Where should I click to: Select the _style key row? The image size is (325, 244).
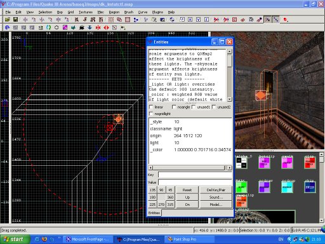190,122
